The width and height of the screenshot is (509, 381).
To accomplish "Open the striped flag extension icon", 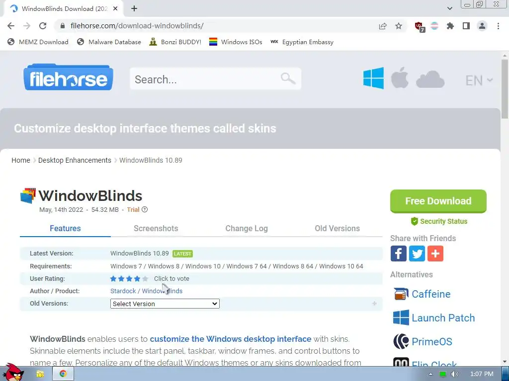I will click(434, 26).
